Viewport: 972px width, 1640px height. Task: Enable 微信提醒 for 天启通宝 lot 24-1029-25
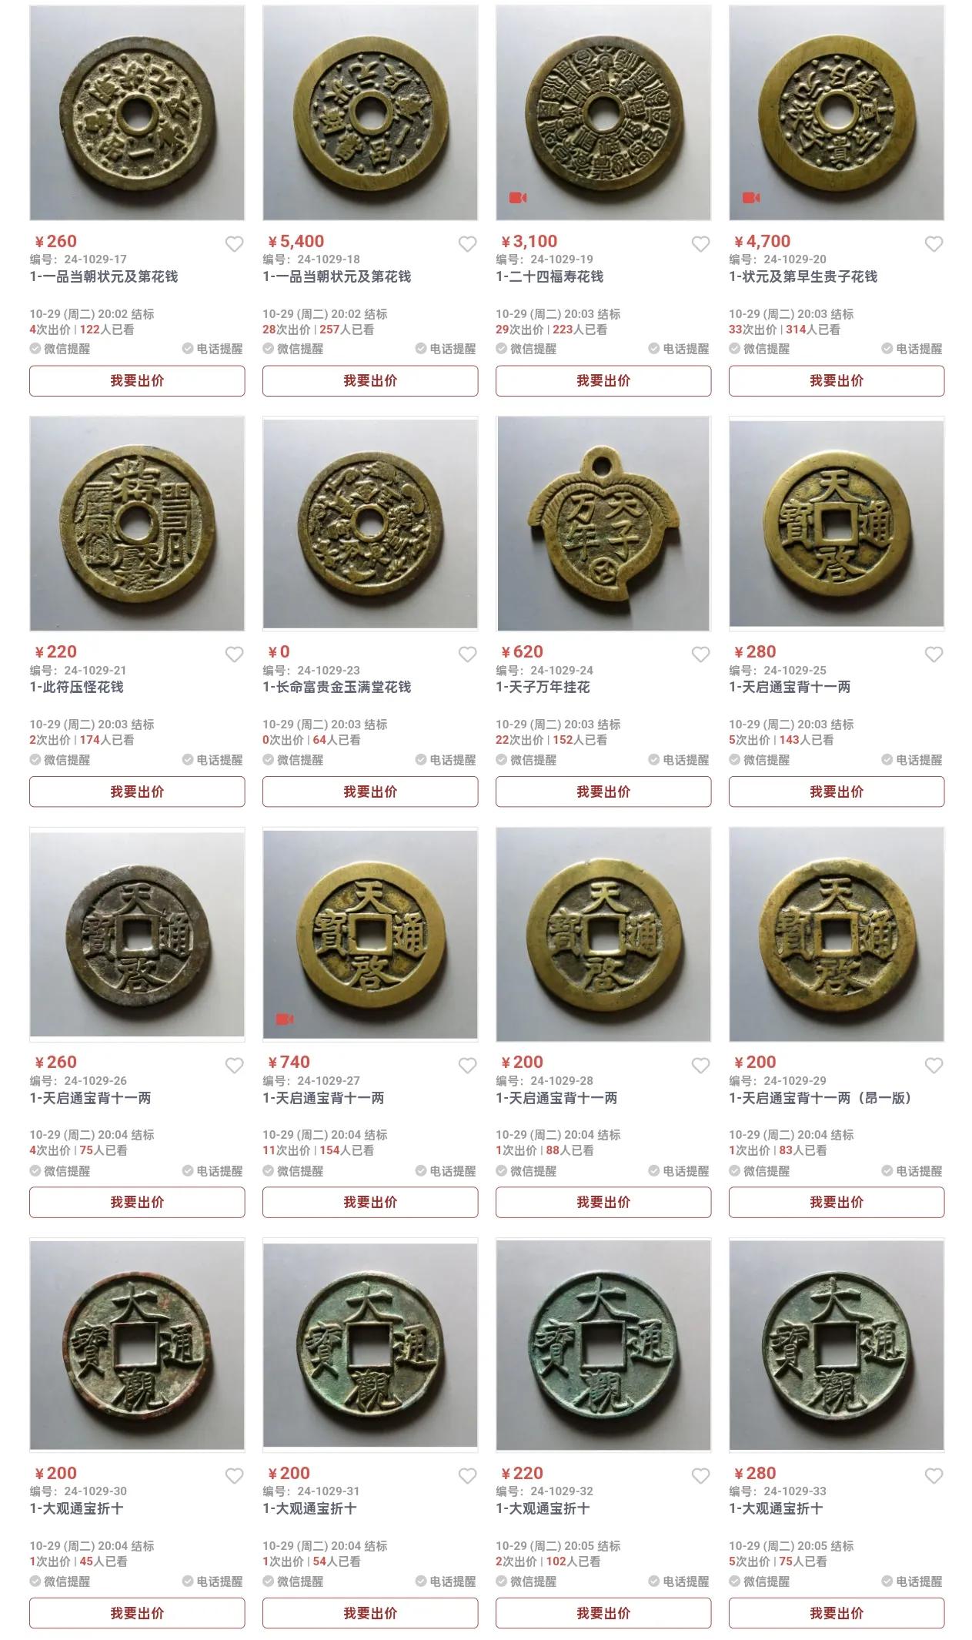coord(760,760)
